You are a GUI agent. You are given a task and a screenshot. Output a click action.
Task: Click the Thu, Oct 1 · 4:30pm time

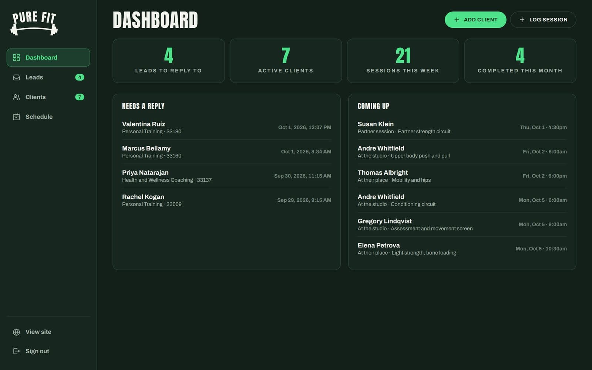[x=543, y=127]
